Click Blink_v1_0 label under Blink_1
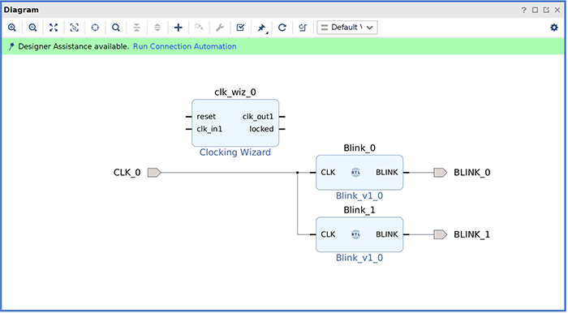568x313 pixels. [359, 258]
